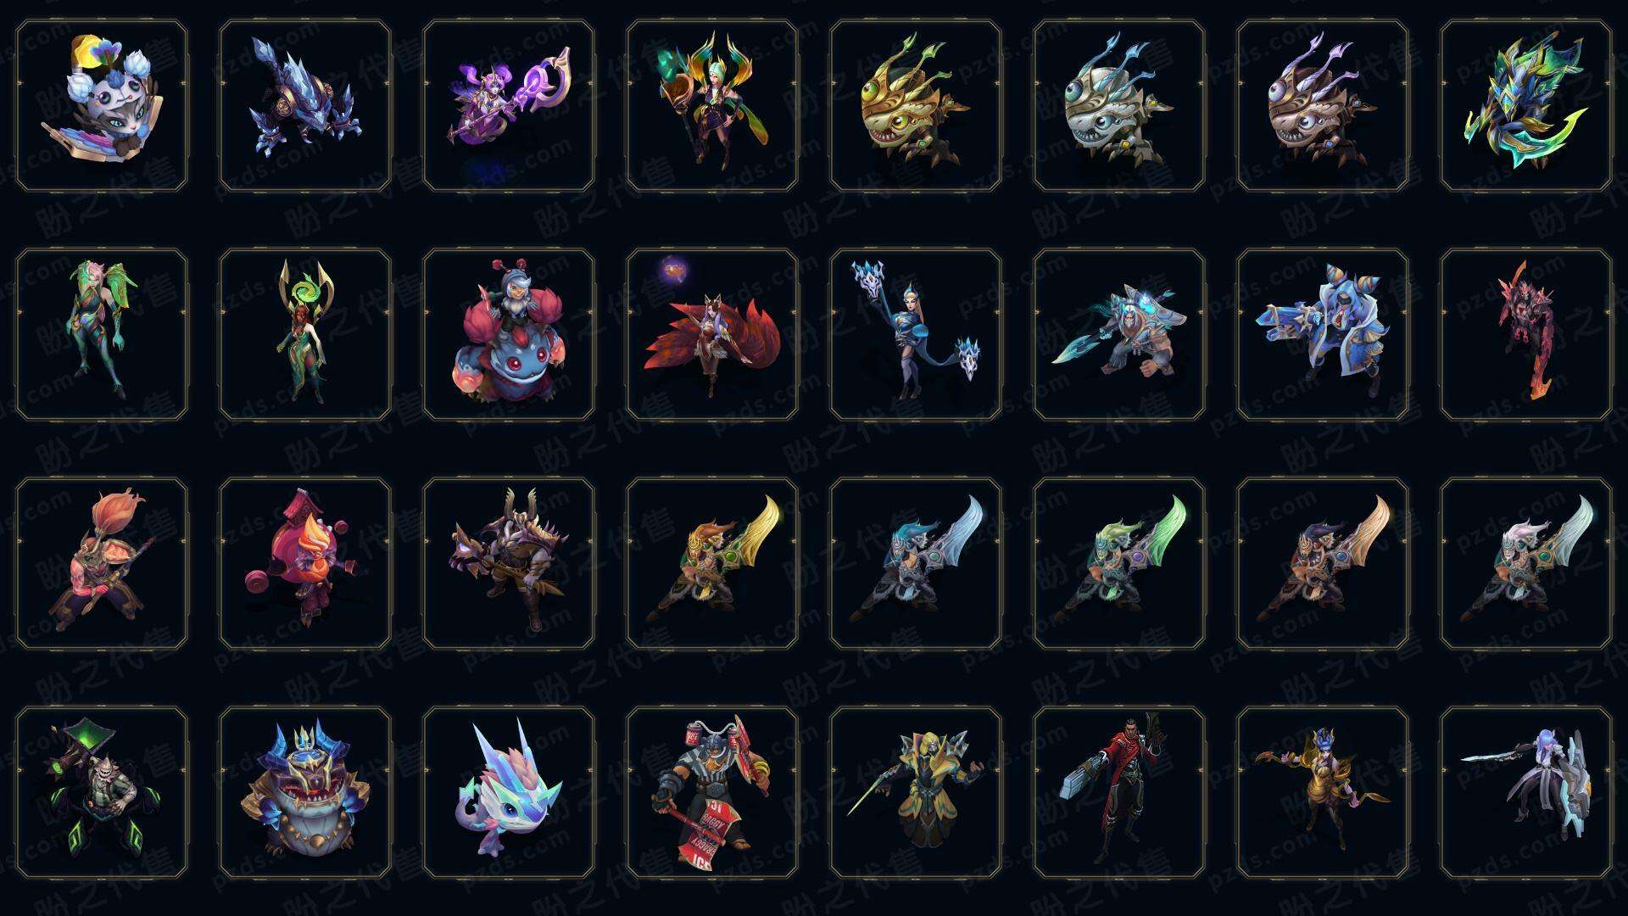Choose the purple mage with crescent staff
This screenshot has height=916, width=1628.
click(x=509, y=105)
